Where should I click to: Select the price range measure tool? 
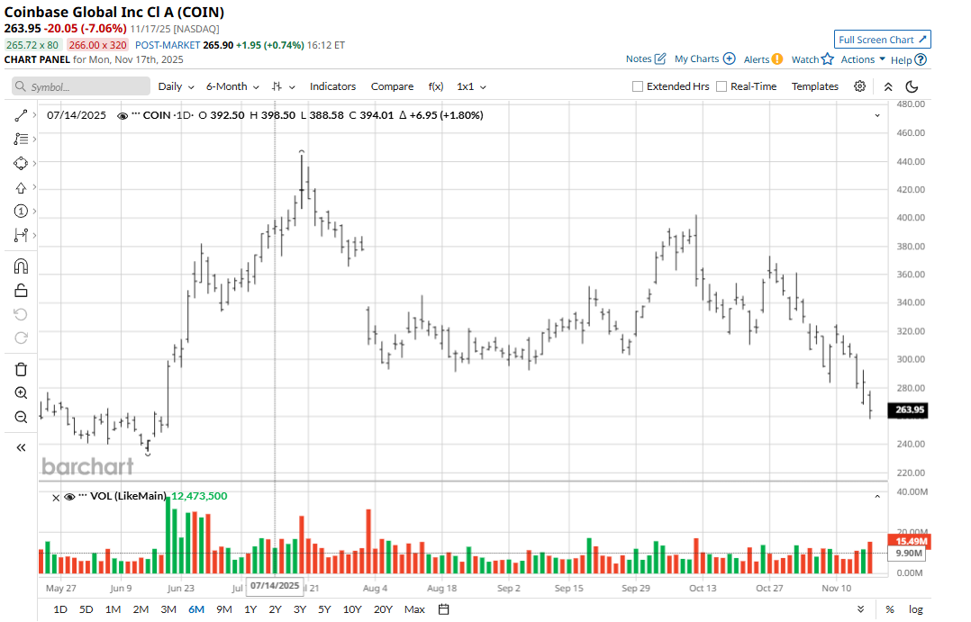pyautogui.click(x=21, y=235)
